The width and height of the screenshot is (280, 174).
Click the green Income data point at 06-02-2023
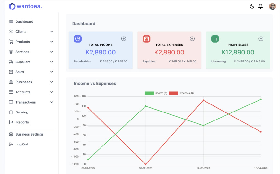click(x=145, y=106)
